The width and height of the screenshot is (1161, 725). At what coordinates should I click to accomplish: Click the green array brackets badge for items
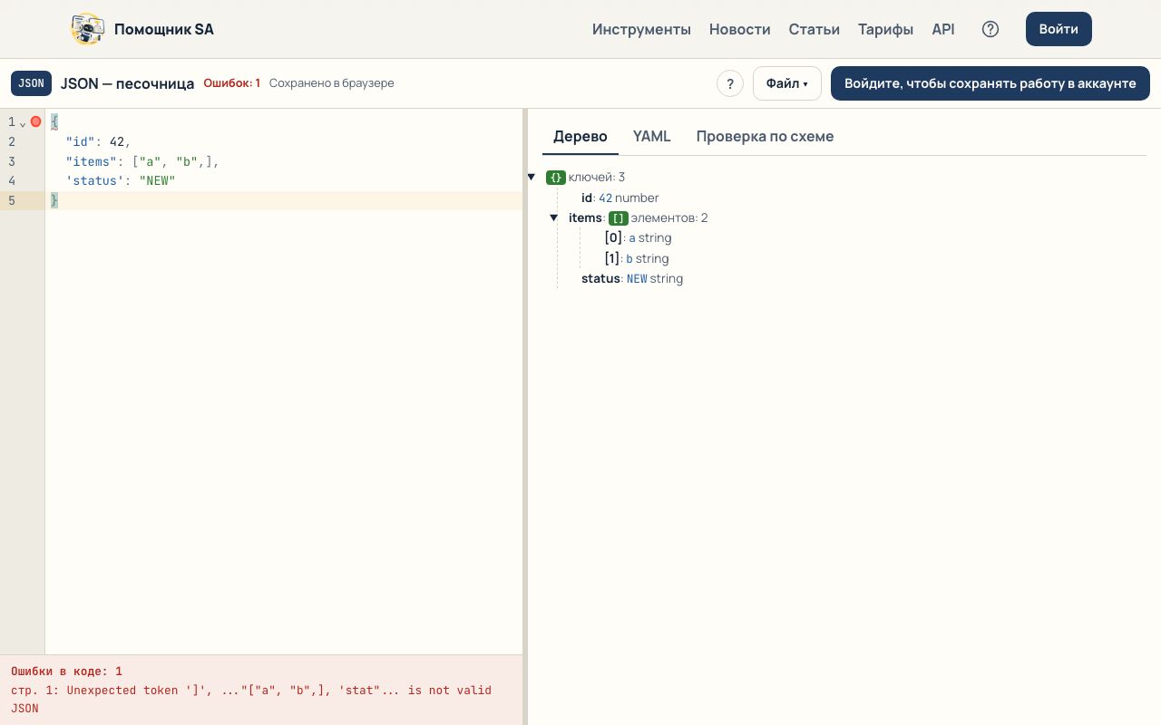point(619,218)
